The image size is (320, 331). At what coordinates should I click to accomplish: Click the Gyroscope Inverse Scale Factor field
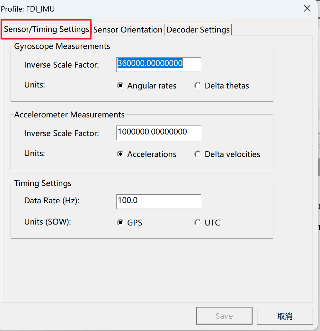(x=159, y=64)
